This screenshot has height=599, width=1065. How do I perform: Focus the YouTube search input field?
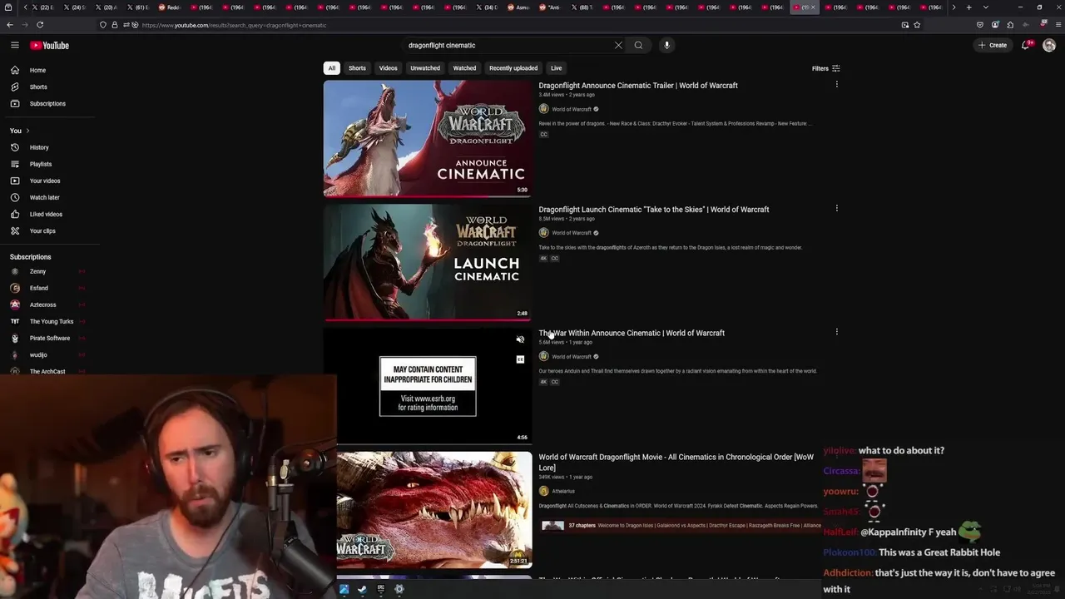(508, 45)
